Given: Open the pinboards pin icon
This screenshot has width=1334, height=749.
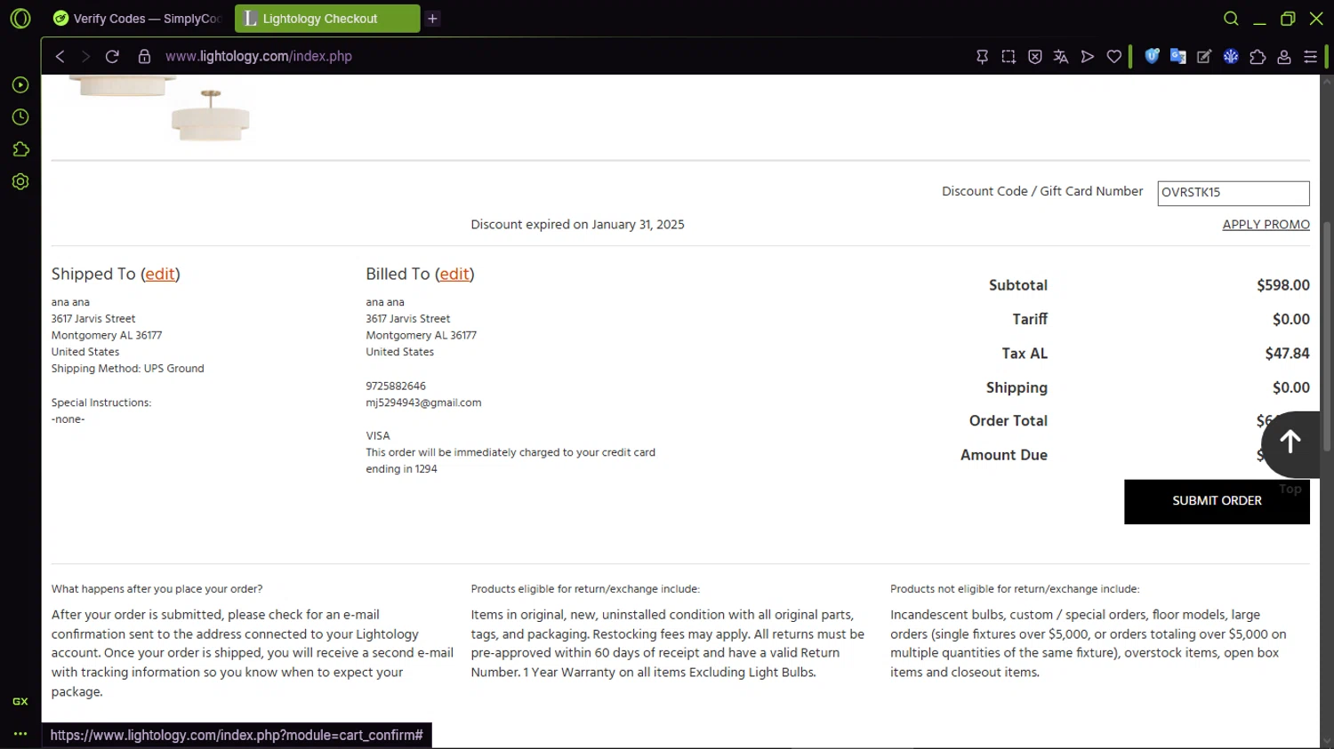Looking at the screenshot, I should (x=982, y=57).
